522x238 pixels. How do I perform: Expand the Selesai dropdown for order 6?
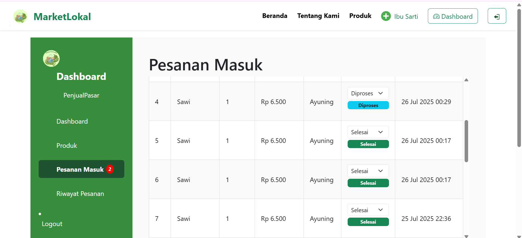point(368,171)
